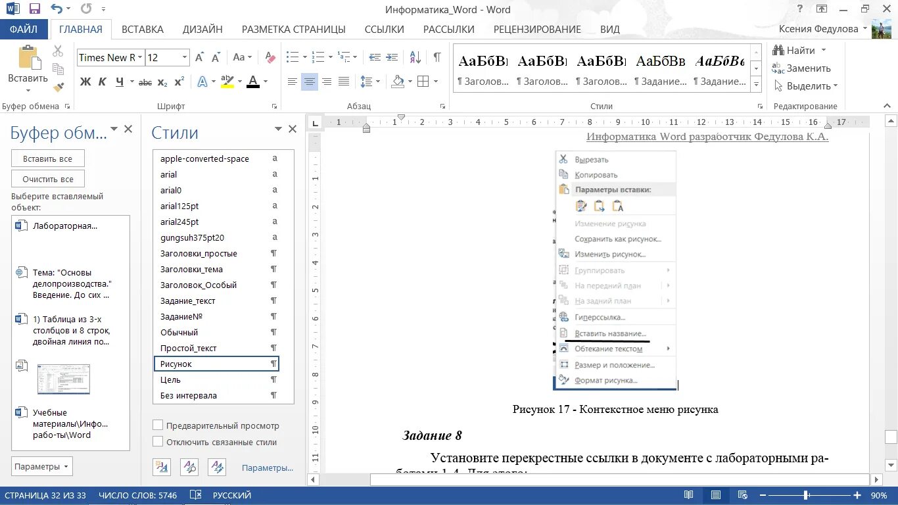
Task: Open the line spacing dropdown
Action: click(x=377, y=82)
